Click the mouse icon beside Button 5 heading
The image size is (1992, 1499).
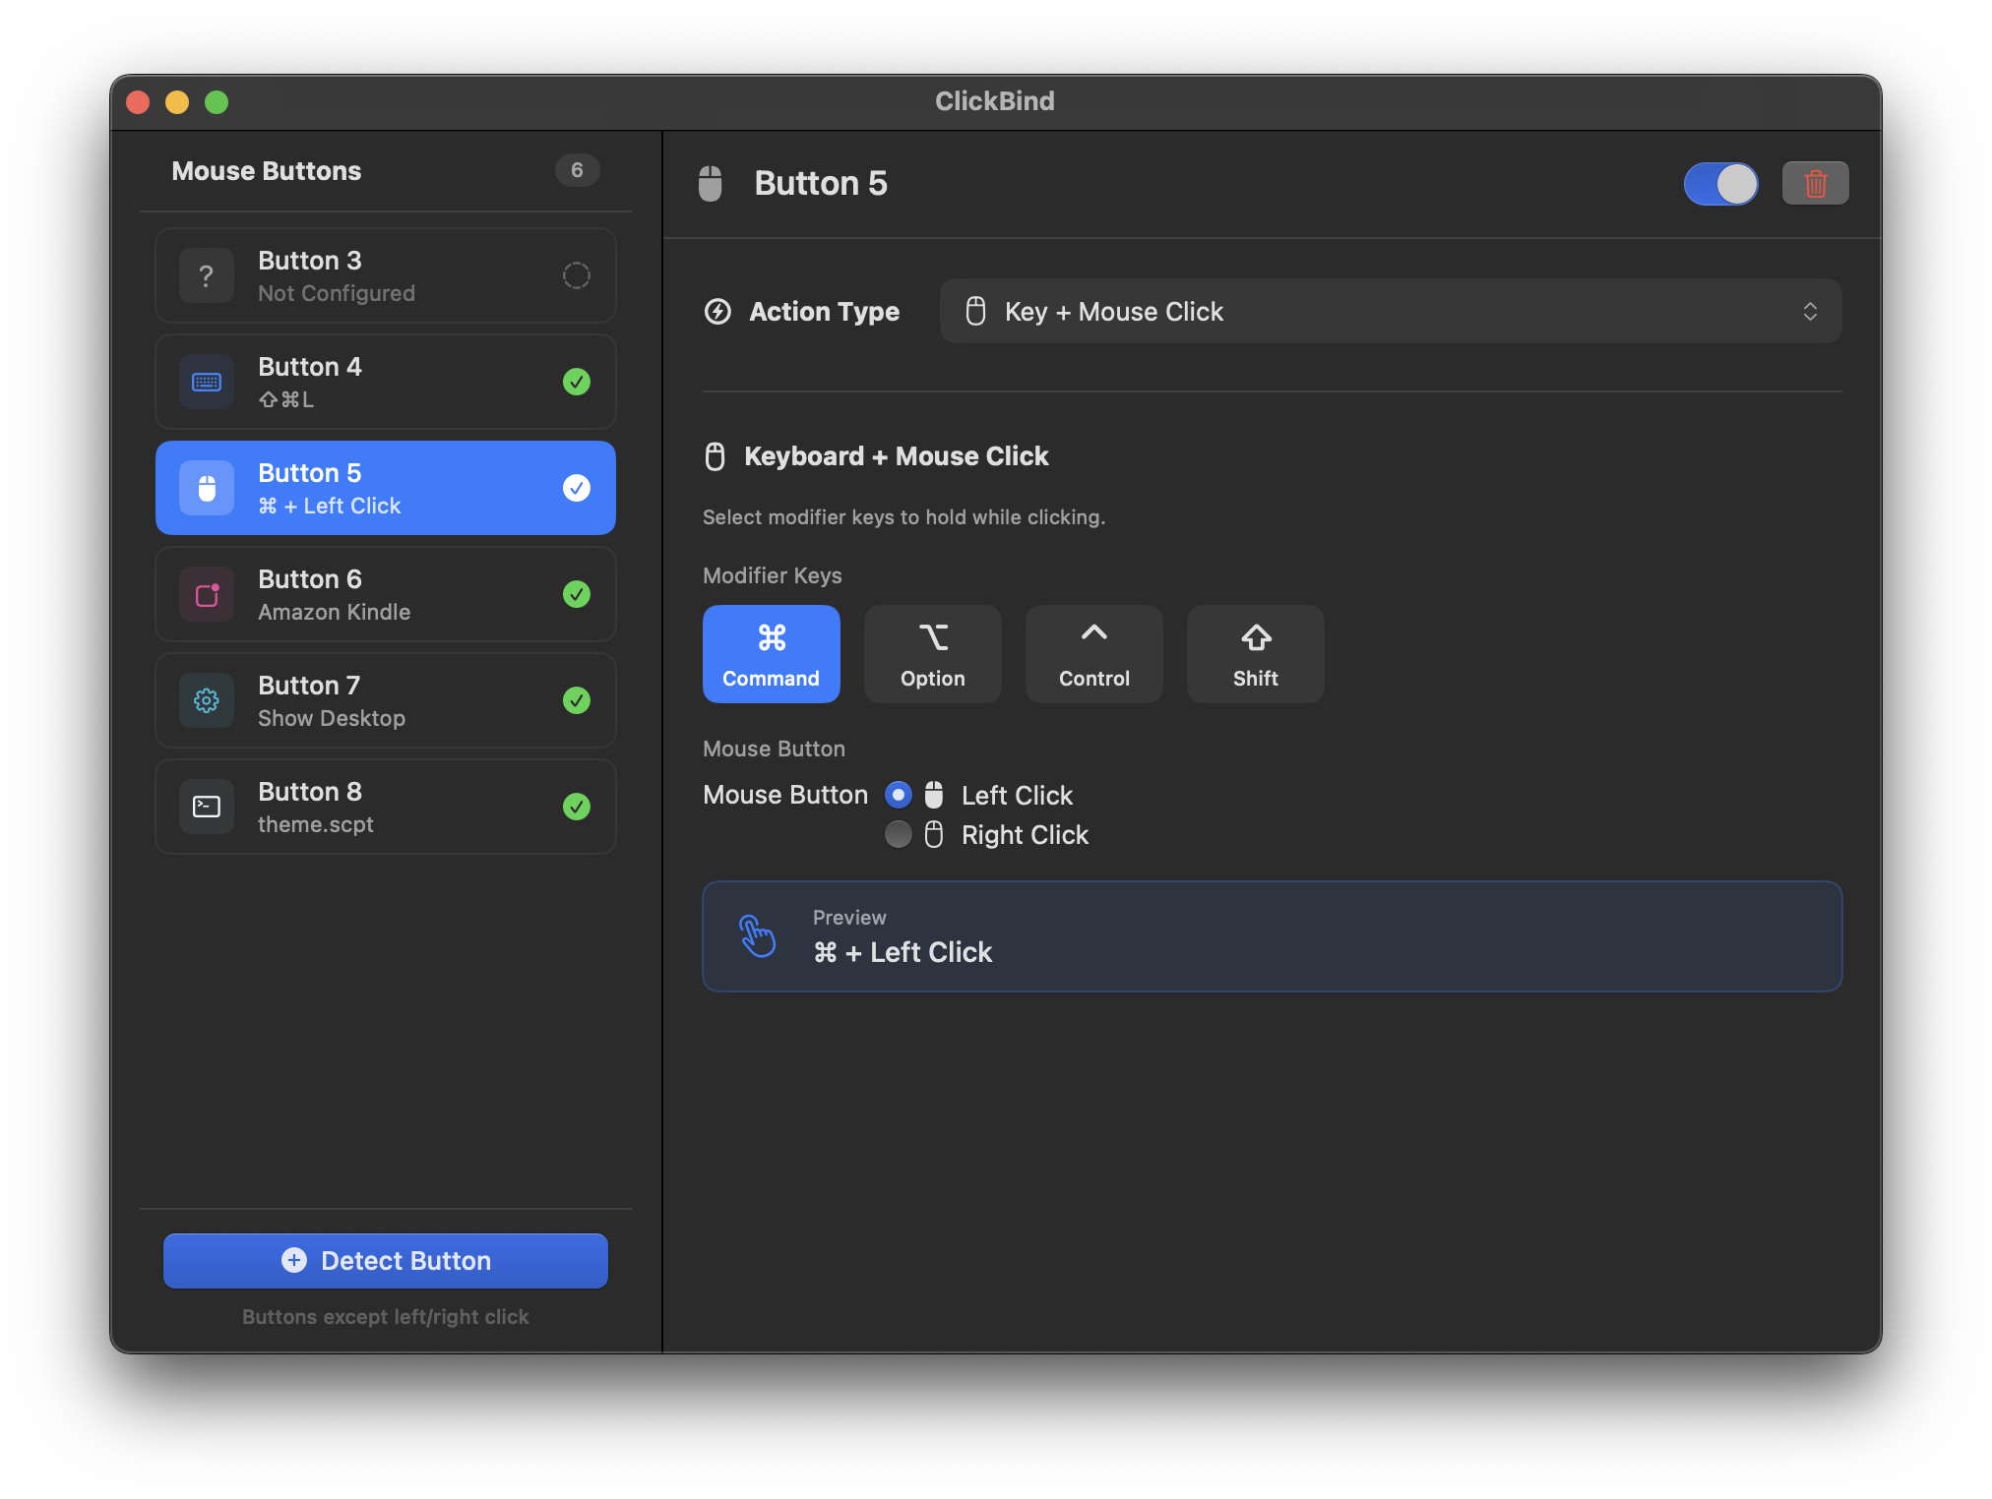pyautogui.click(x=710, y=184)
